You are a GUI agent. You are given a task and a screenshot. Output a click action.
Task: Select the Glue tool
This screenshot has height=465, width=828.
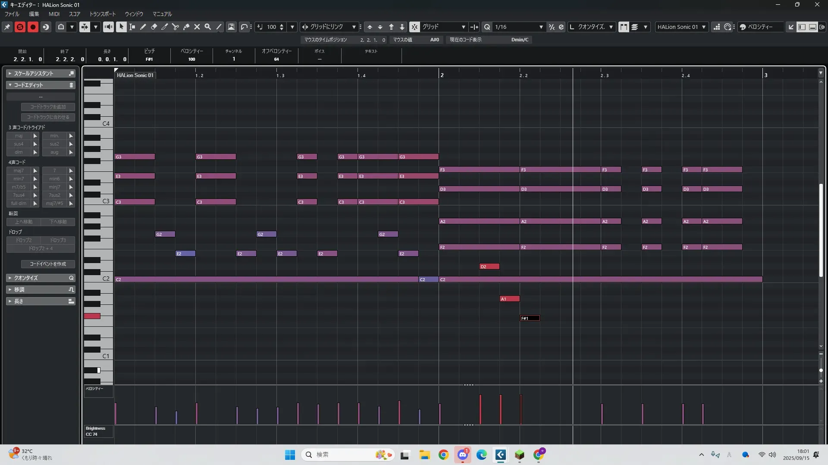186,27
